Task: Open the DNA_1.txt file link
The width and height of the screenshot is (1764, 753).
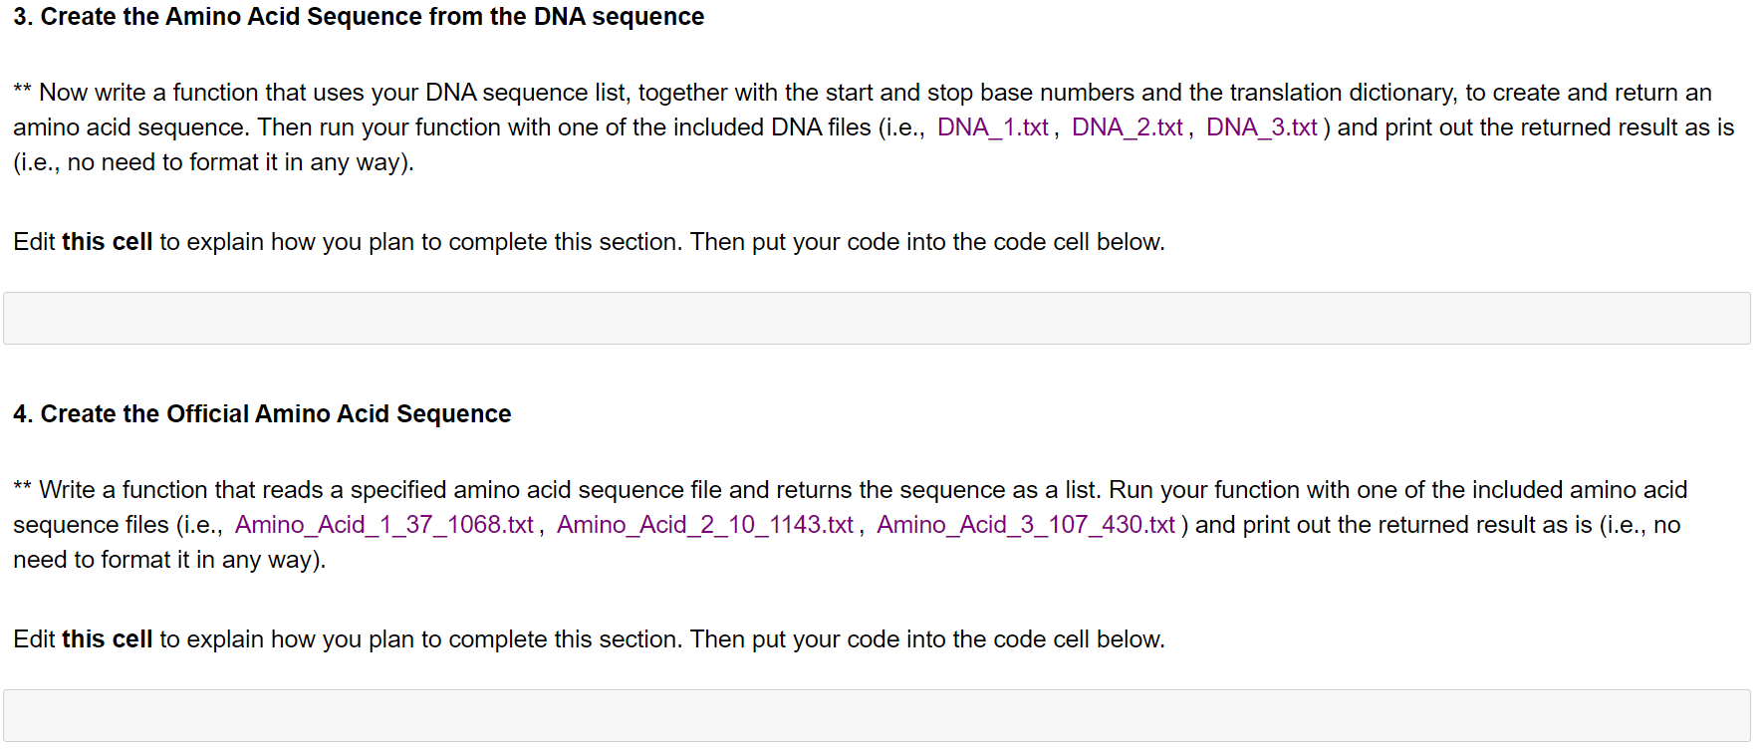Action: 992,127
